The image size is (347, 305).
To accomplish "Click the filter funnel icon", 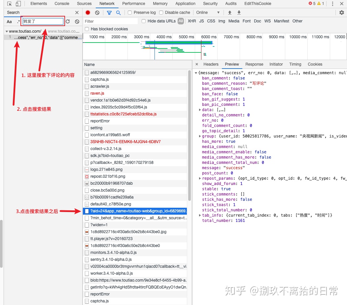I will (x=109, y=12).
